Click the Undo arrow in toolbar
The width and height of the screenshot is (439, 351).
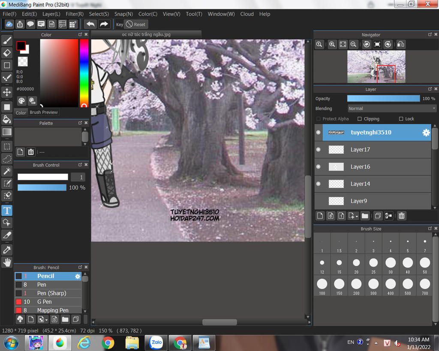(90, 24)
